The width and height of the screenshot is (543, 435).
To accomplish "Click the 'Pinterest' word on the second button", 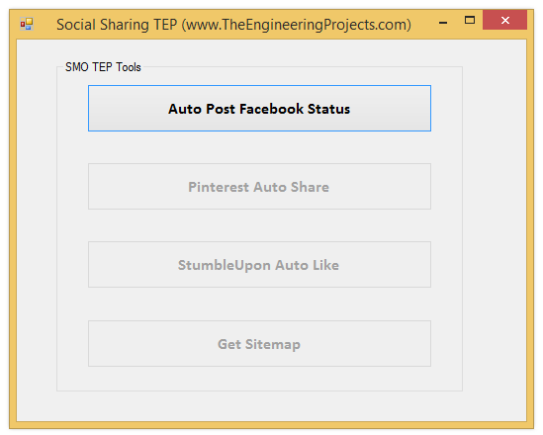I will (x=219, y=187).
